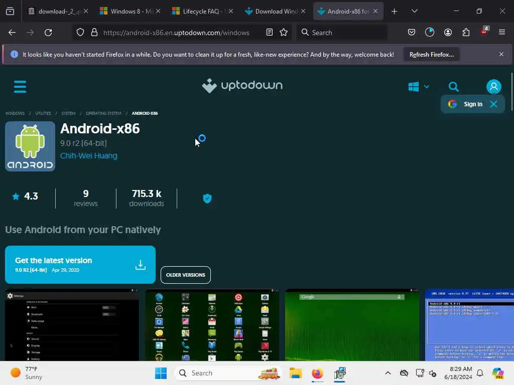The width and height of the screenshot is (514, 385).
Task: Click Get the latest version button
Action: (x=80, y=265)
